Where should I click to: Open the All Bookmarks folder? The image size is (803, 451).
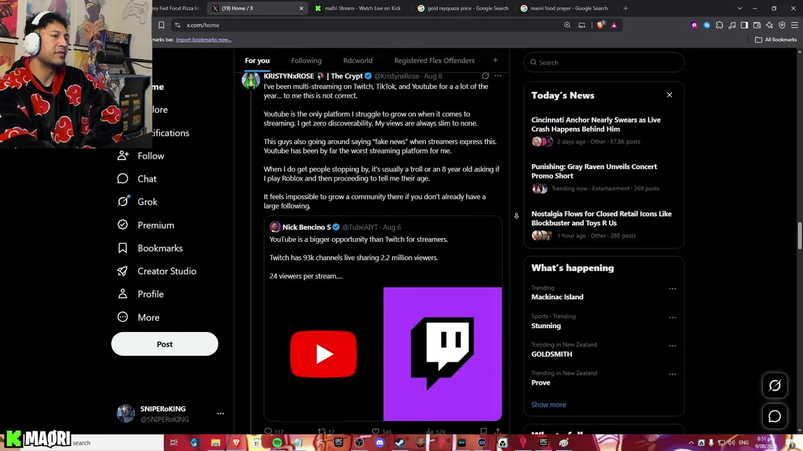(x=776, y=39)
